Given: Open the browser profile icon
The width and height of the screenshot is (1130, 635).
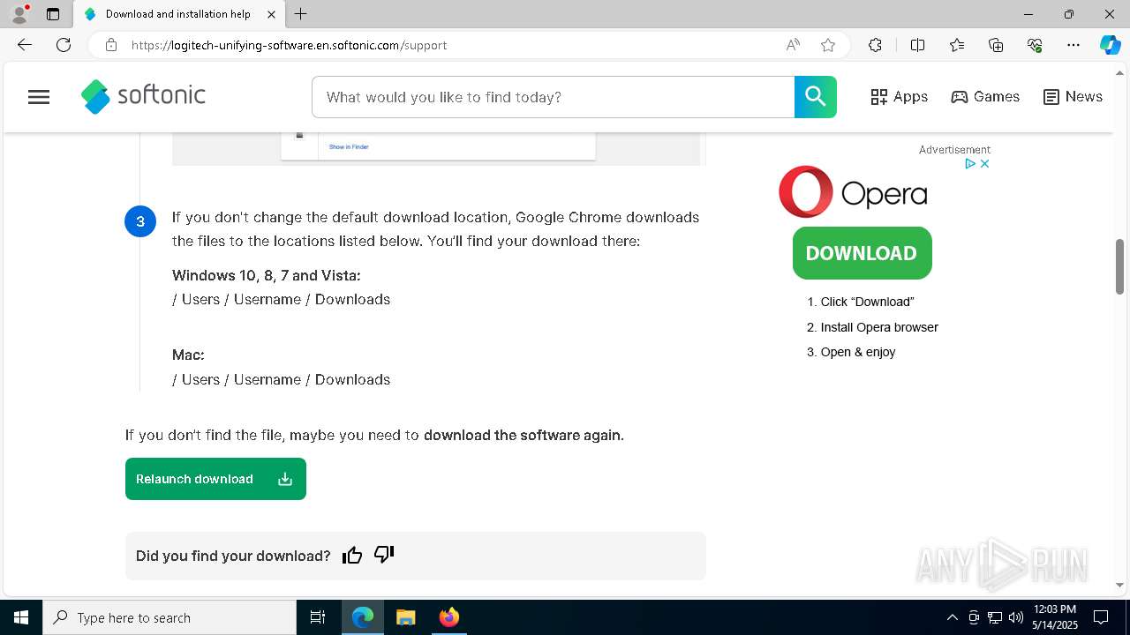Looking at the screenshot, I should (x=19, y=14).
